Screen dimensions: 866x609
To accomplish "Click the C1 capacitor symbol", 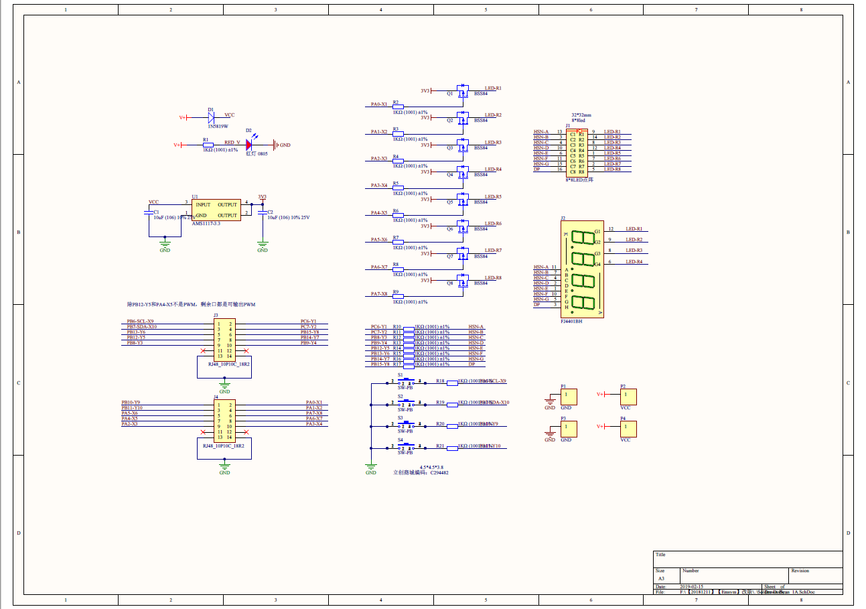I will [x=149, y=212].
